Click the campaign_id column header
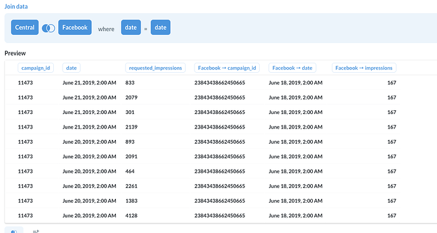Viewport: 437px width, 233px height. tap(35, 68)
